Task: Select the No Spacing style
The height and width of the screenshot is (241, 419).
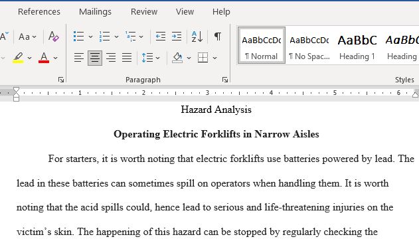Action: (x=309, y=45)
